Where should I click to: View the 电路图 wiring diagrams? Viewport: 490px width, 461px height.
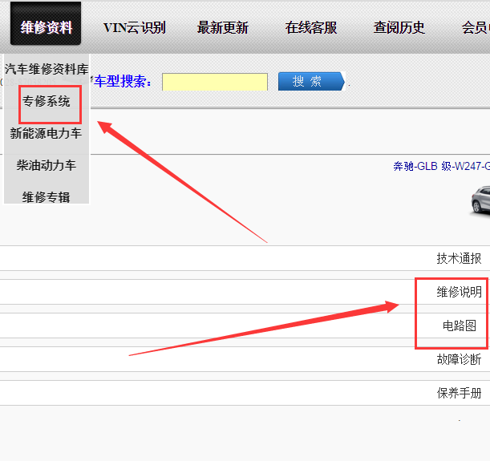(459, 326)
